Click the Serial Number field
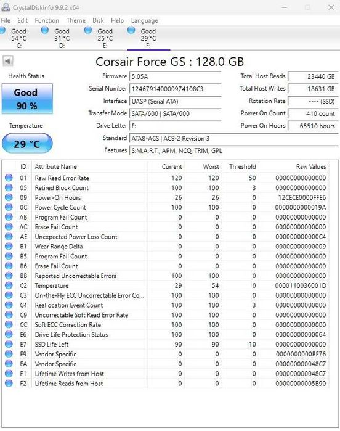This screenshot has height=431, width=340. coord(175,89)
